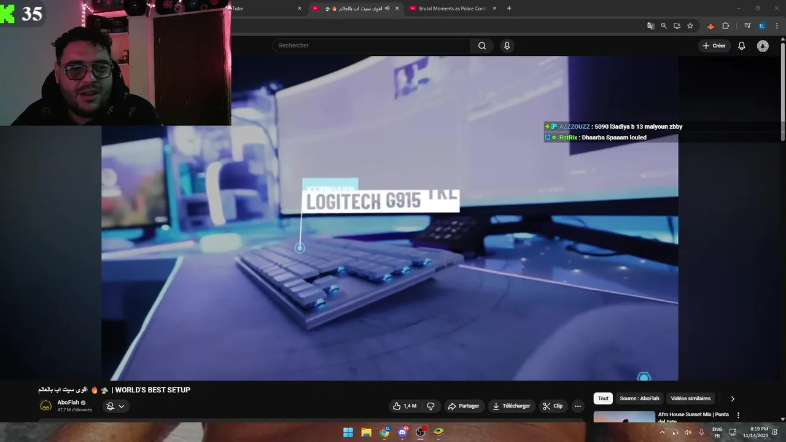Open Discord from the taskbar
Viewport: 786px width, 442px height.
pyautogui.click(x=402, y=432)
